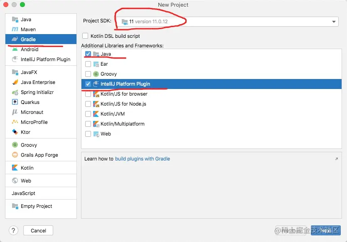Click the Kotlin/JVM icon
This screenshot has width=347, height=242.
(x=96, y=114)
